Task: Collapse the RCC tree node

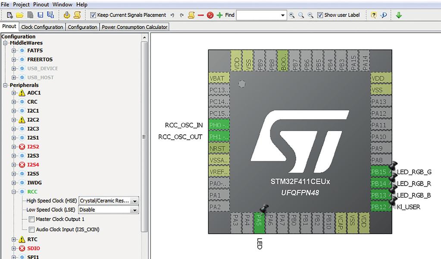Action: coord(13,192)
